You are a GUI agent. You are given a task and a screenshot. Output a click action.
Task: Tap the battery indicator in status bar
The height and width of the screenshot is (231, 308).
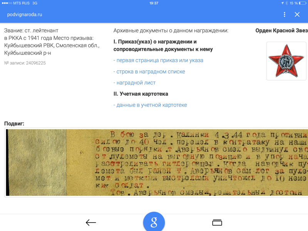pyautogui.click(x=303, y=3)
